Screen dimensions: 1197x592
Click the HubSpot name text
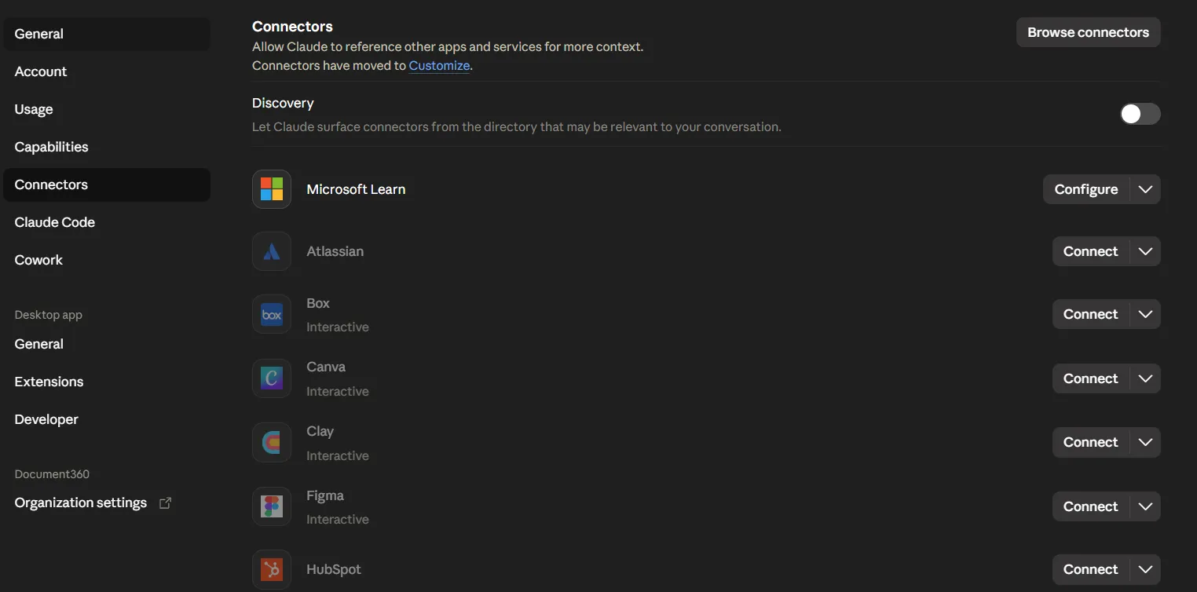pos(334,569)
